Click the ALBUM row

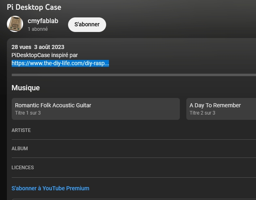(x=134, y=149)
